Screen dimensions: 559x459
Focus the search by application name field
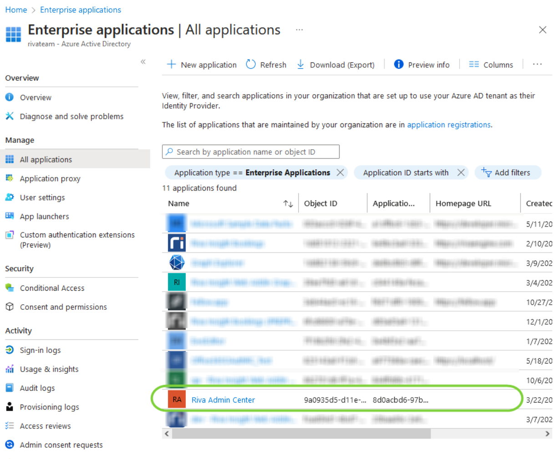251,151
